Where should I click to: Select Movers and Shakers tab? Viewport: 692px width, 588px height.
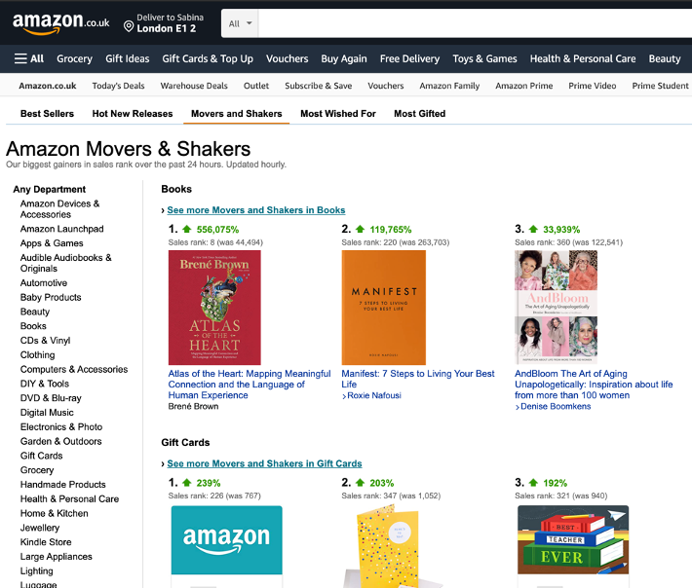coord(237,114)
